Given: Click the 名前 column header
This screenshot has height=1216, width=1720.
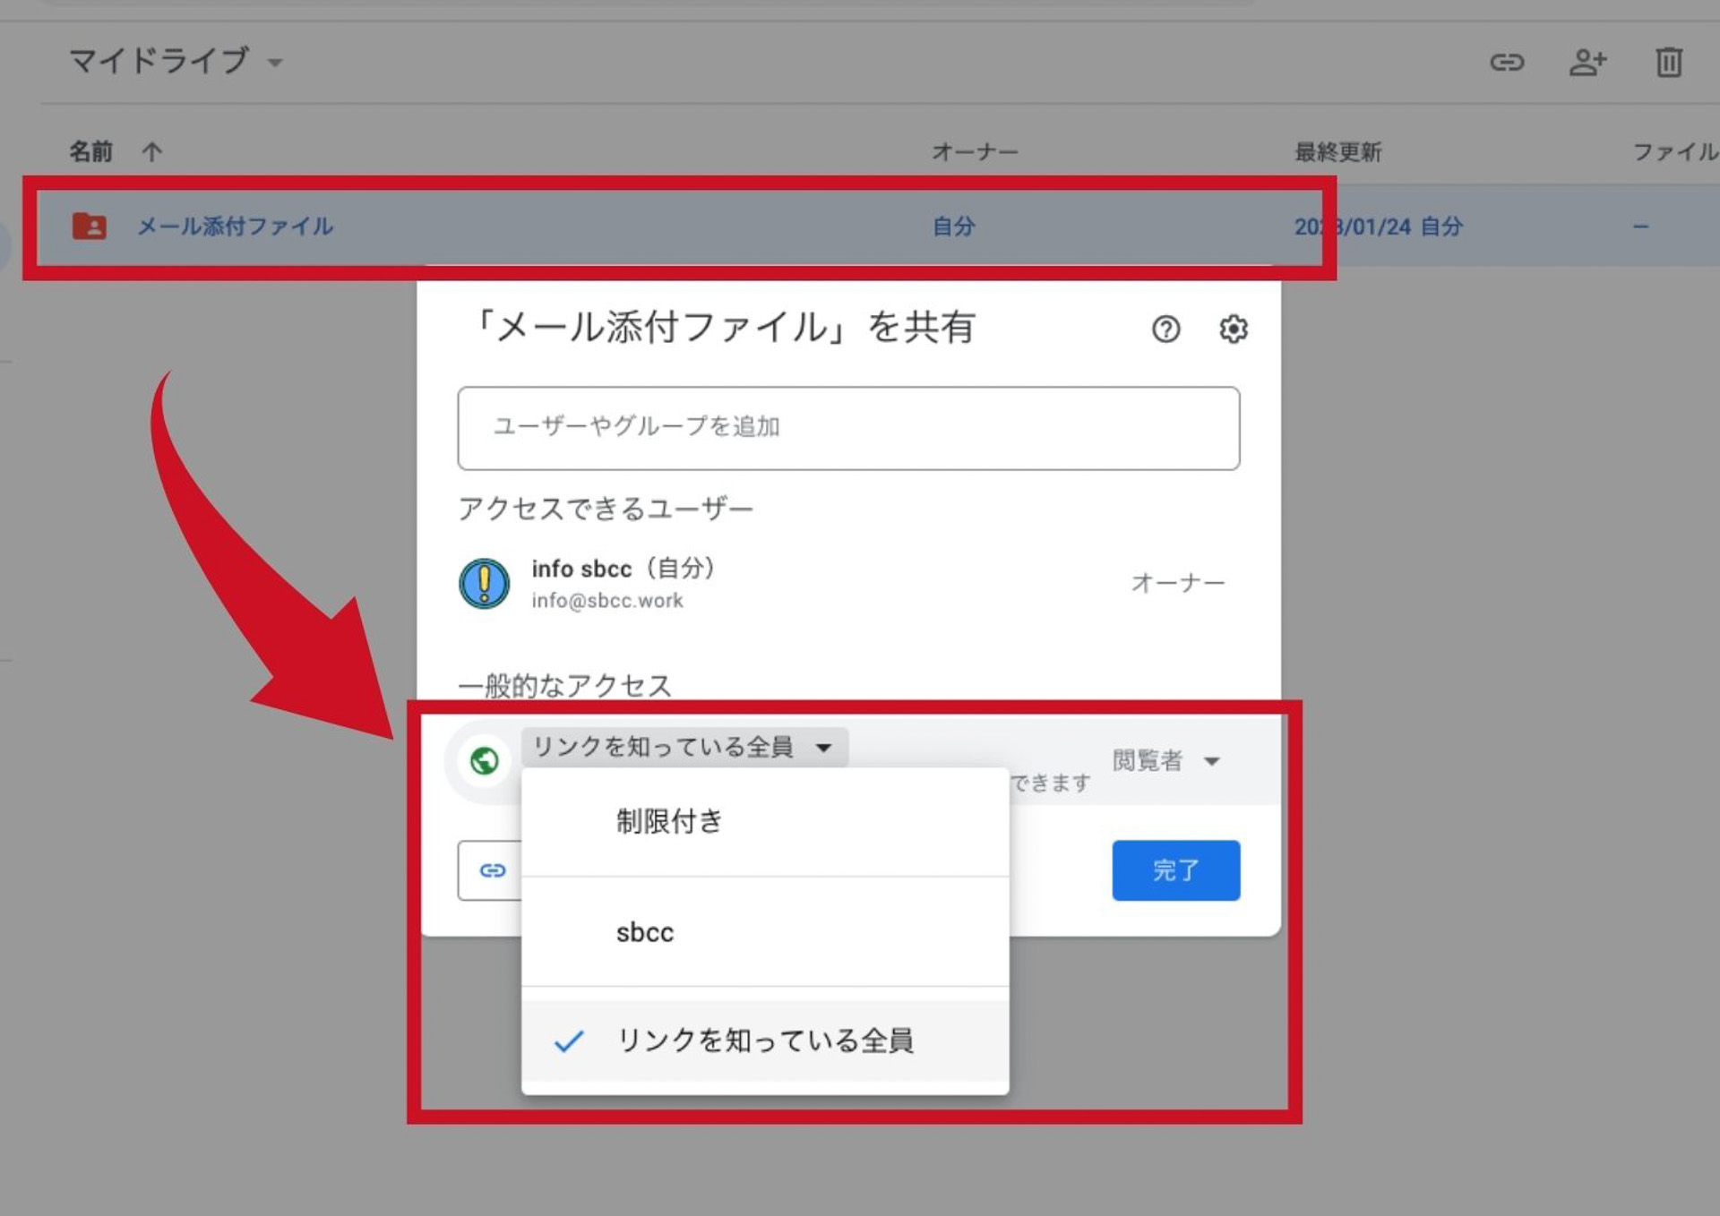Looking at the screenshot, I should pyautogui.click(x=91, y=152).
